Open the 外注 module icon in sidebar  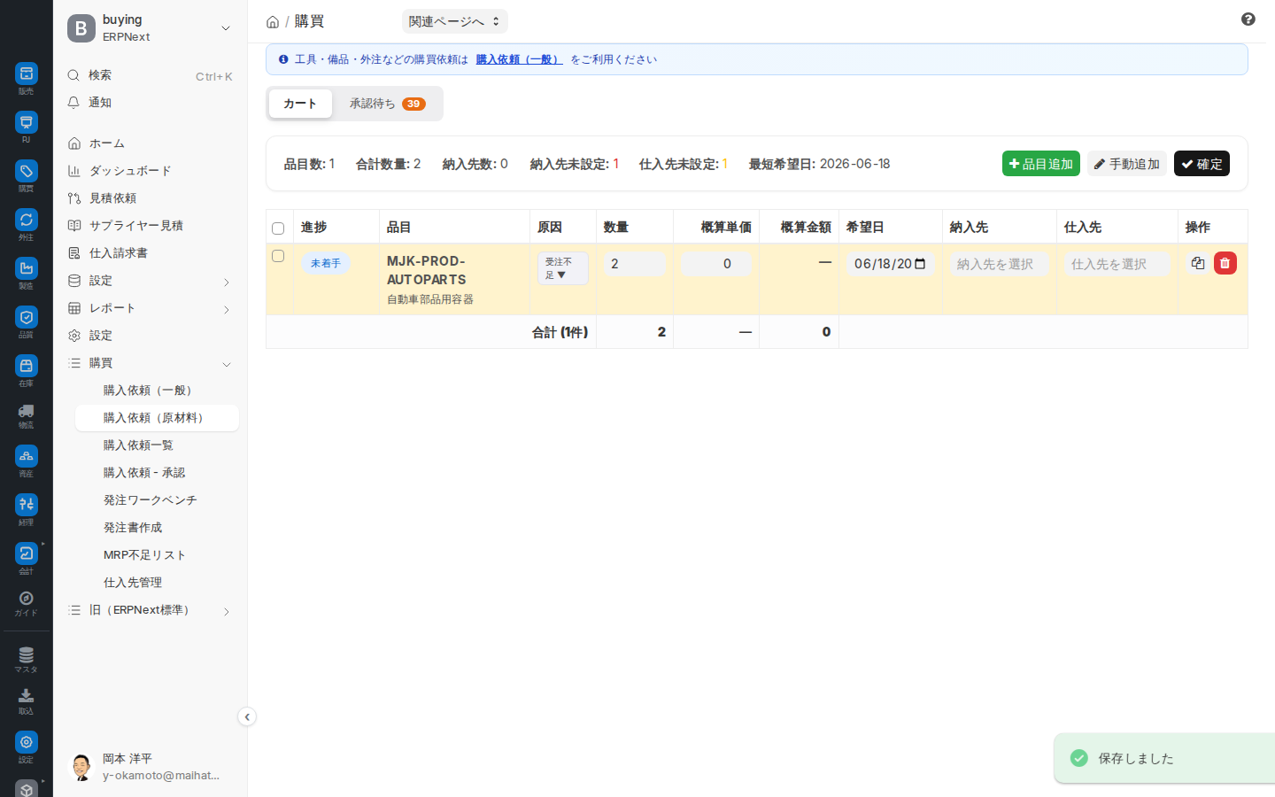pos(27,220)
